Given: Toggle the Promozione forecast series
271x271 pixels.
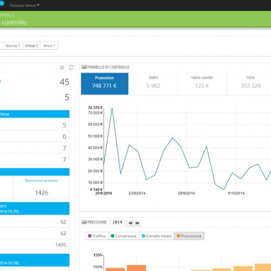Looking at the screenshot, I should coord(189,236).
